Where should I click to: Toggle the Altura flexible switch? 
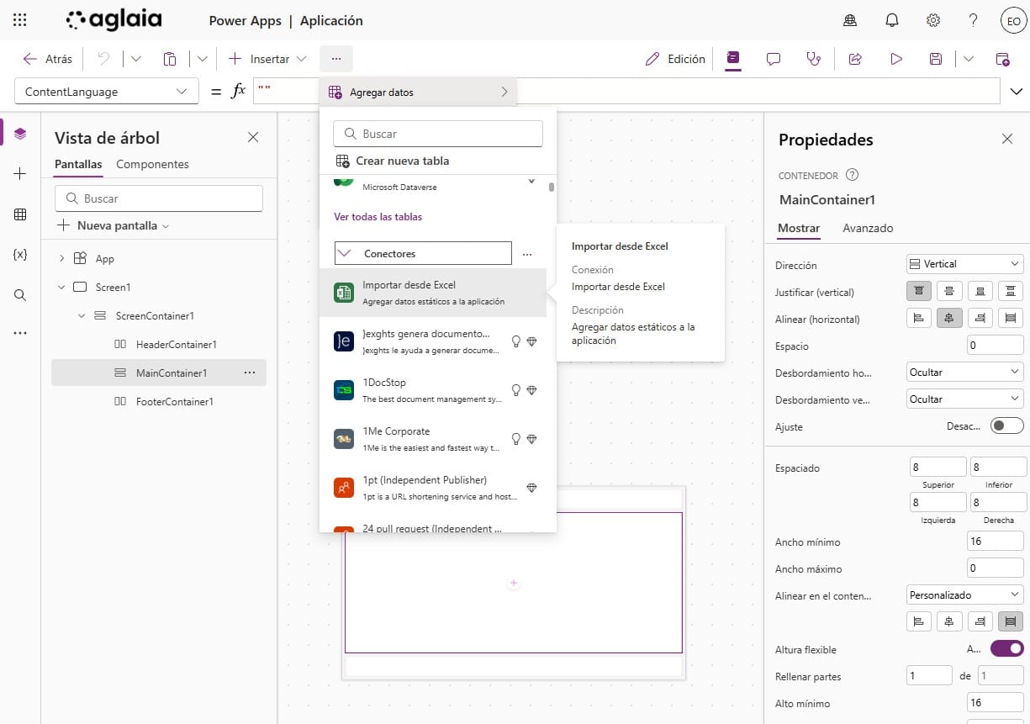(1006, 649)
